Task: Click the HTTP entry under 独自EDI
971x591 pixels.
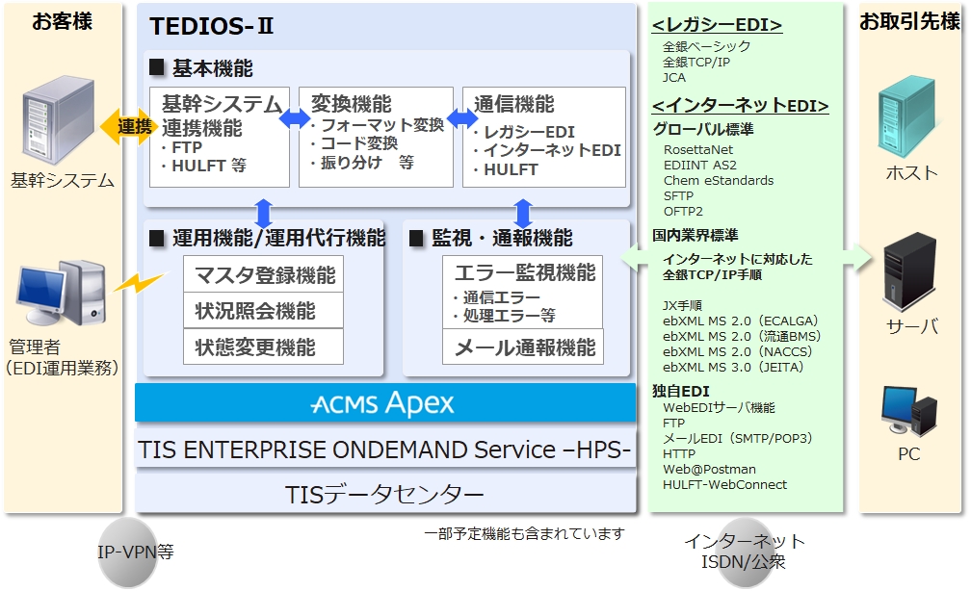Action: pyautogui.click(x=679, y=453)
